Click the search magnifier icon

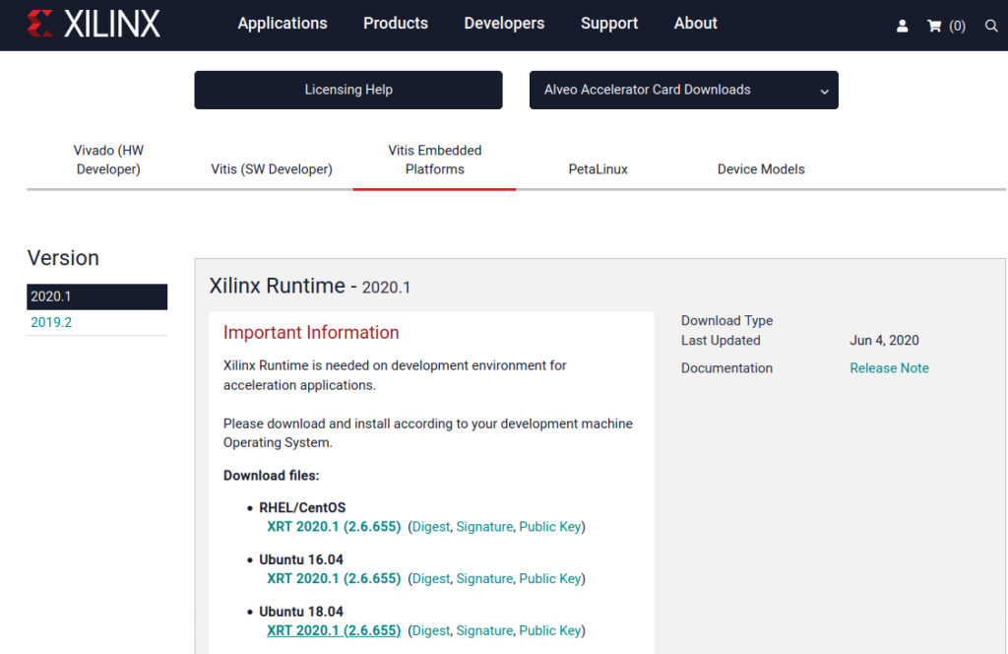[990, 27]
